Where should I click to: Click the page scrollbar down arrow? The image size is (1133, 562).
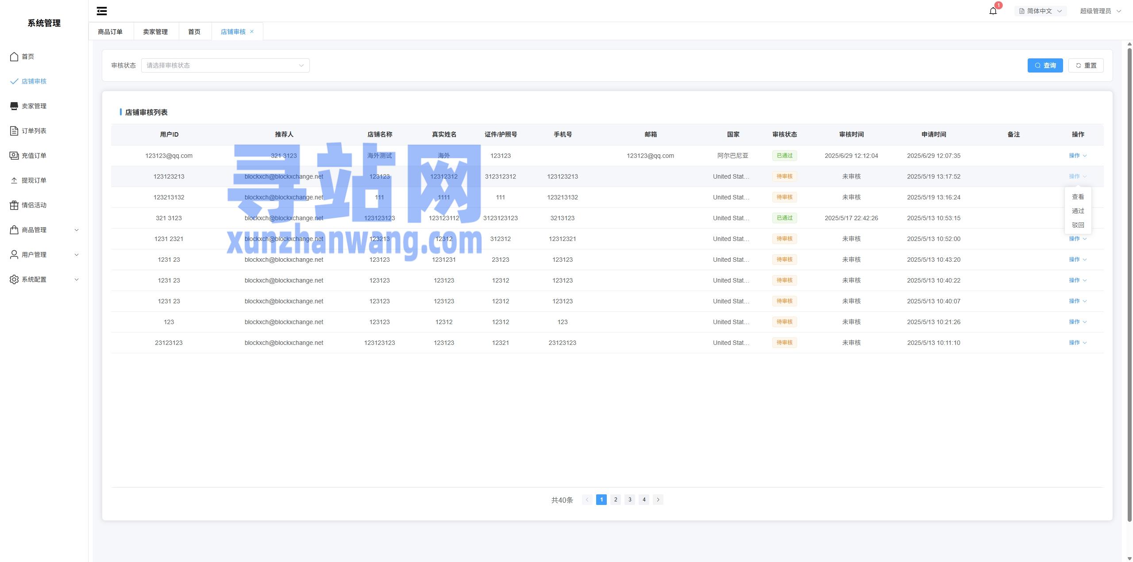point(1129,558)
